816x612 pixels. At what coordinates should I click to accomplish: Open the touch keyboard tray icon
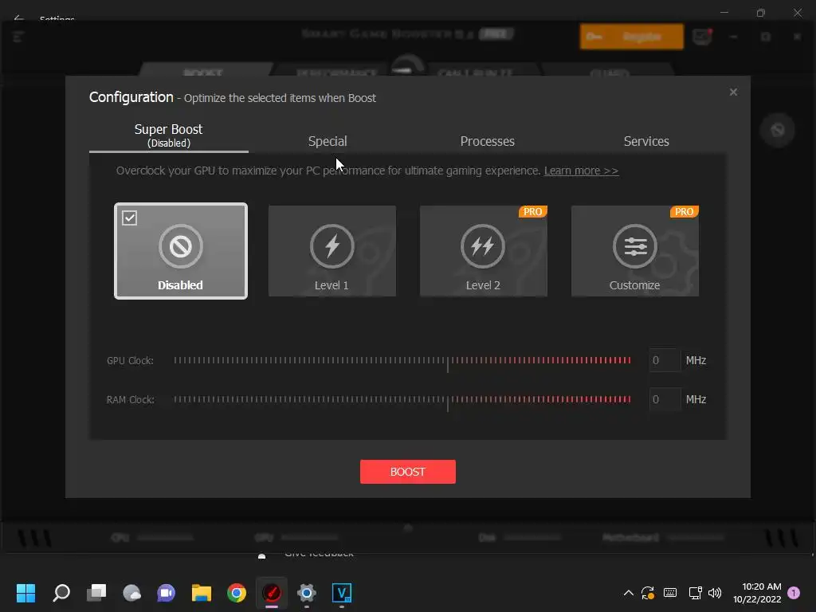(670, 593)
